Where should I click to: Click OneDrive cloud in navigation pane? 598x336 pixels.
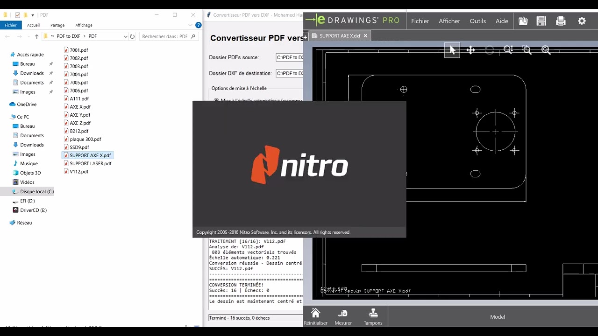[23, 105]
